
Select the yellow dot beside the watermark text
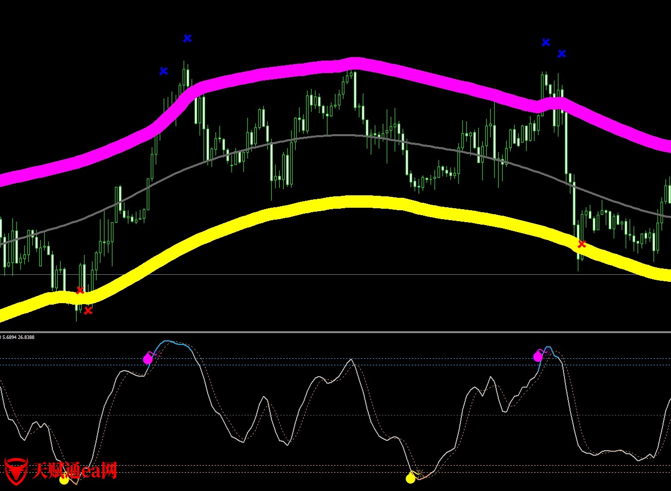tap(64, 480)
